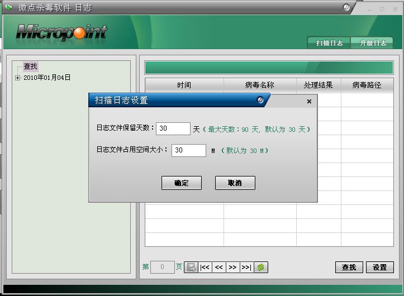The image size is (404, 296).
Task: Focus the 日志文件占用空间大小 input field
Action: coord(189,150)
